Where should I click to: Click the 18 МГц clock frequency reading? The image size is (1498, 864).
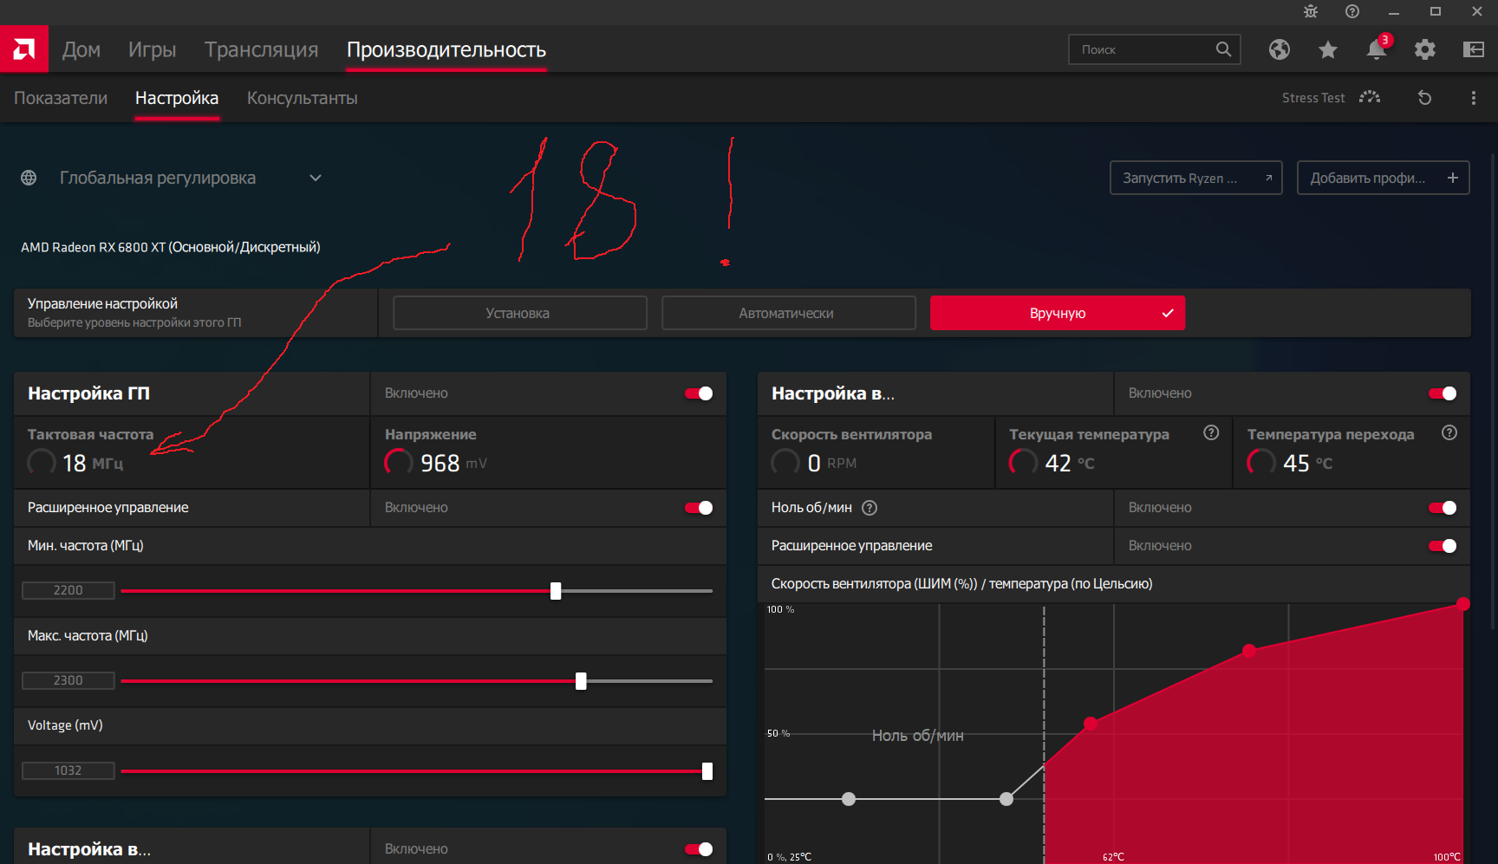93,464
